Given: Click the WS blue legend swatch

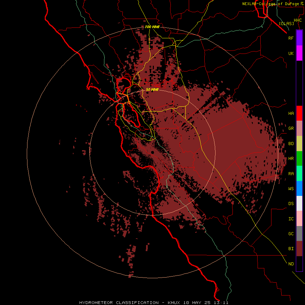Looking at the screenshot, I should [x=299, y=188].
